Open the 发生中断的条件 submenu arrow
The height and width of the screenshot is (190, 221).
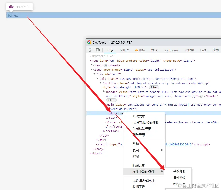[x=162, y=171]
